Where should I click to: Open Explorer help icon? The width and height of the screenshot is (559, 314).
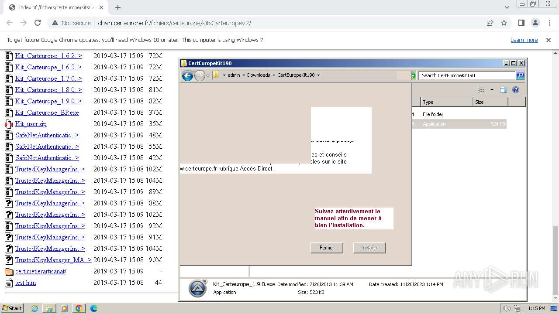[x=516, y=90]
